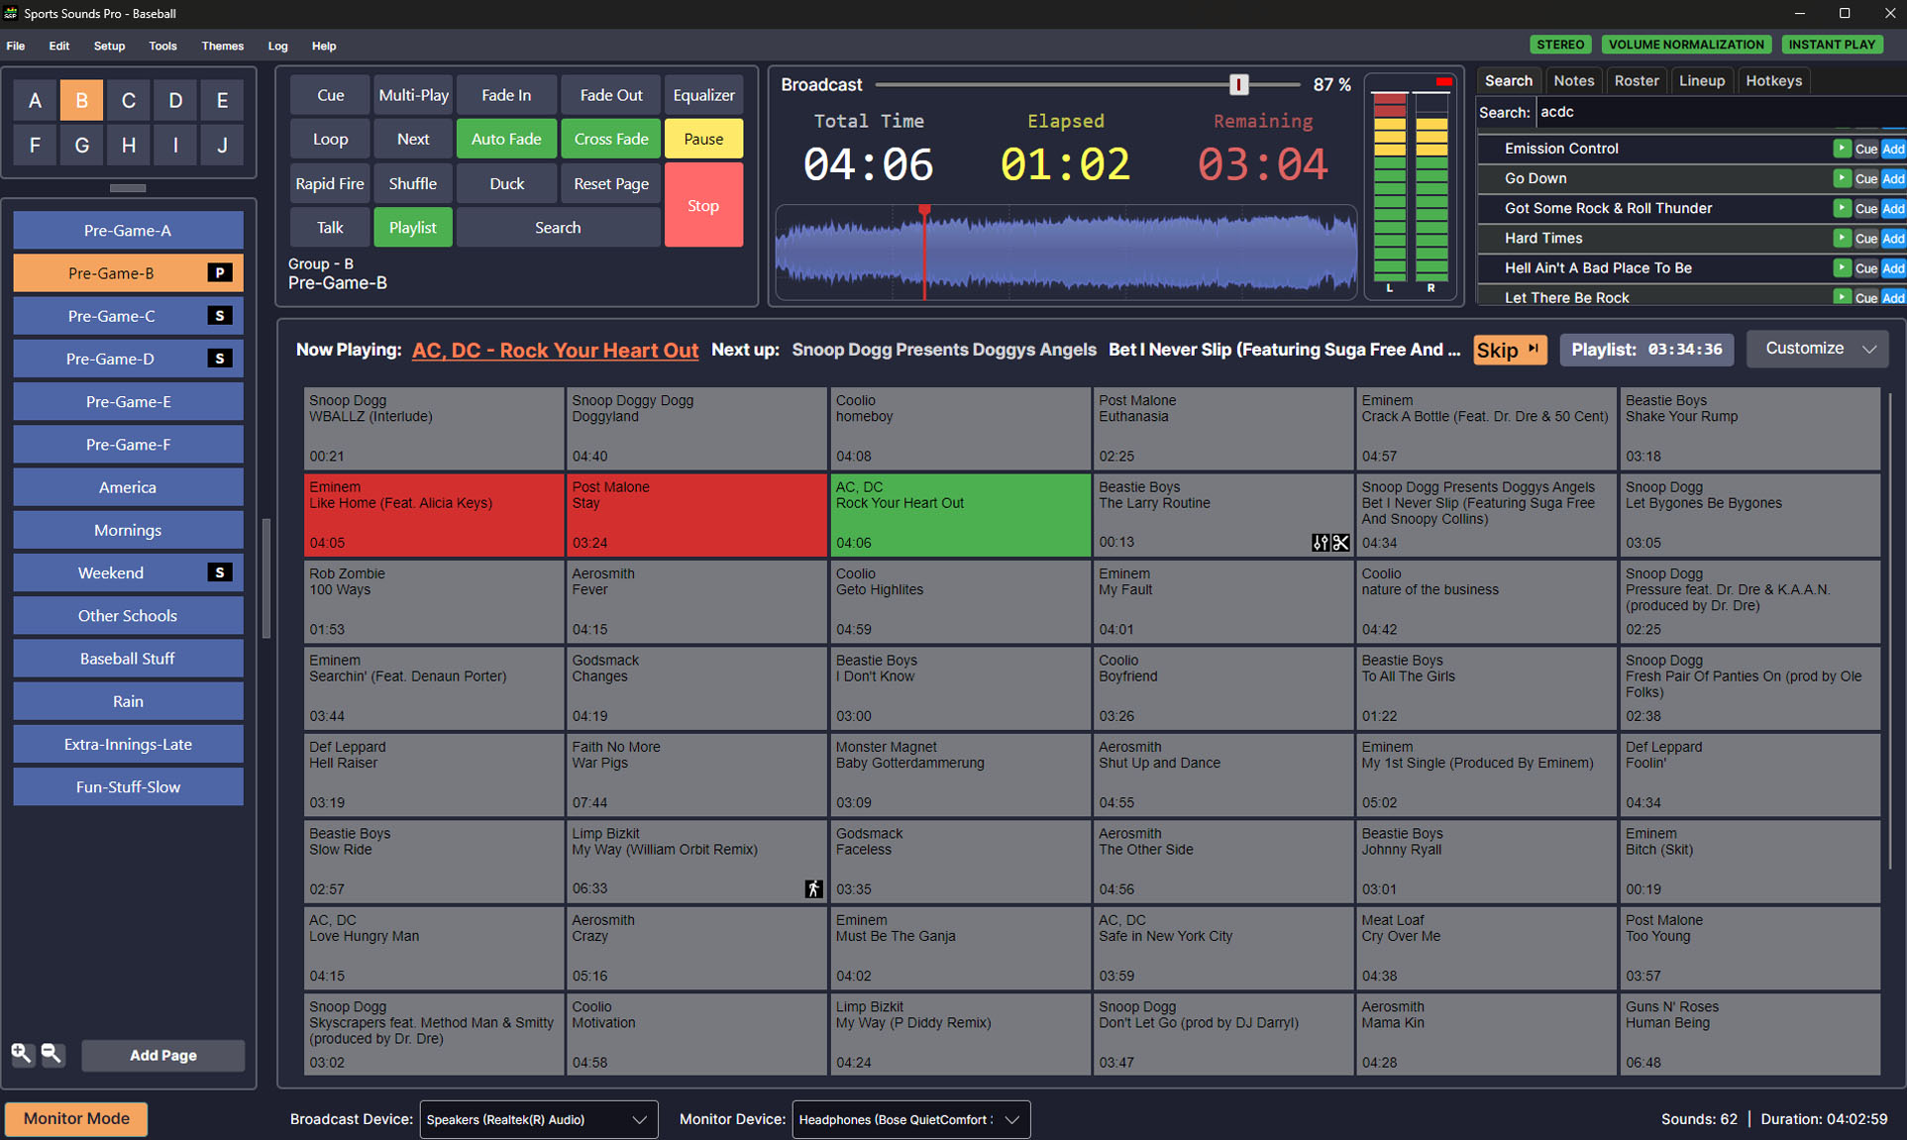This screenshot has width=1907, height=1140.
Task: Play Hard Times search result preview
Action: (1841, 238)
